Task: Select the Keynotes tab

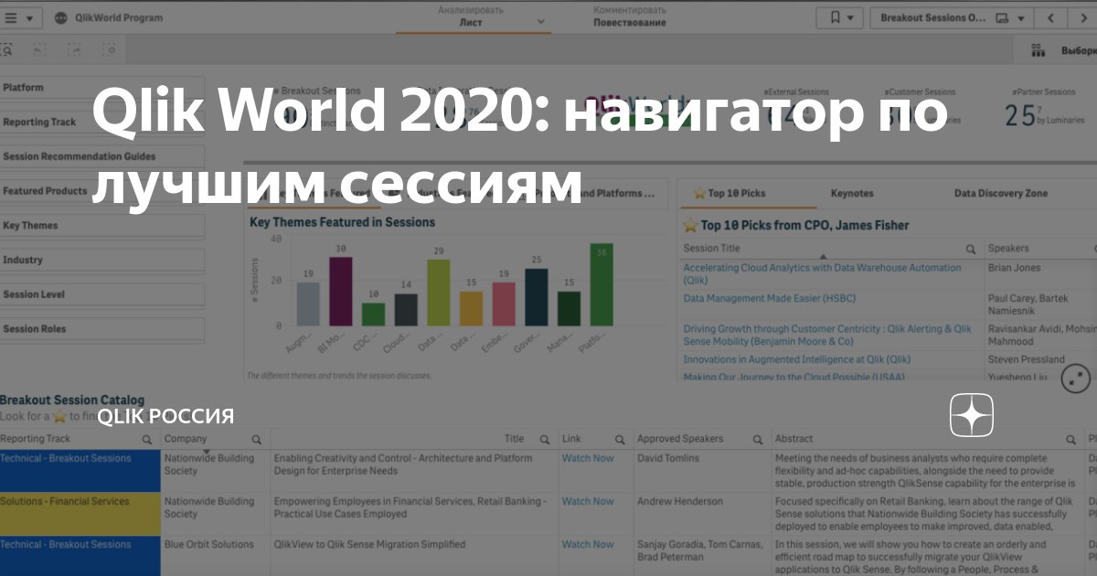Action: tap(852, 194)
